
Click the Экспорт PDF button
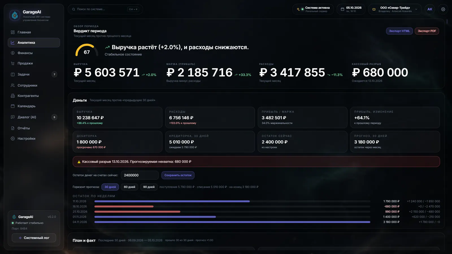point(427,31)
